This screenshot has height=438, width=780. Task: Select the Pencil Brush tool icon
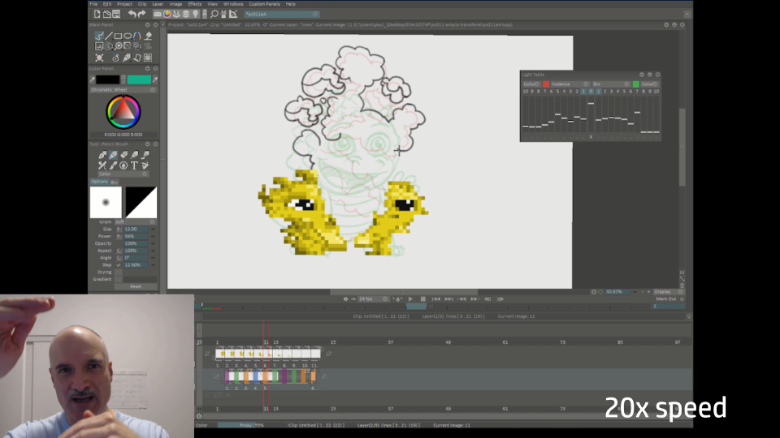pyautogui.click(x=114, y=155)
